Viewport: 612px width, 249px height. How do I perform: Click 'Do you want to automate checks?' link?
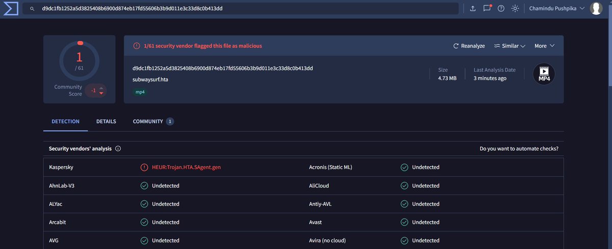pyautogui.click(x=519, y=149)
